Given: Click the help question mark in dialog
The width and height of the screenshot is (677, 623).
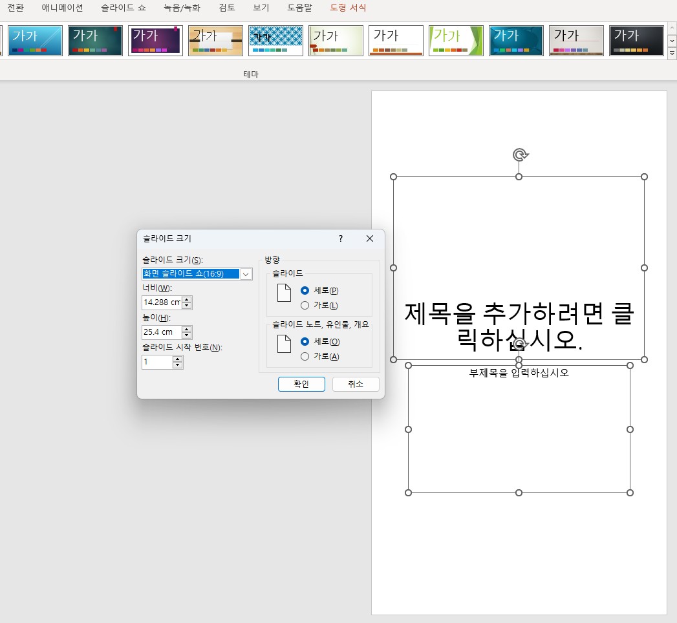Looking at the screenshot, I should [x=341, y=238].
